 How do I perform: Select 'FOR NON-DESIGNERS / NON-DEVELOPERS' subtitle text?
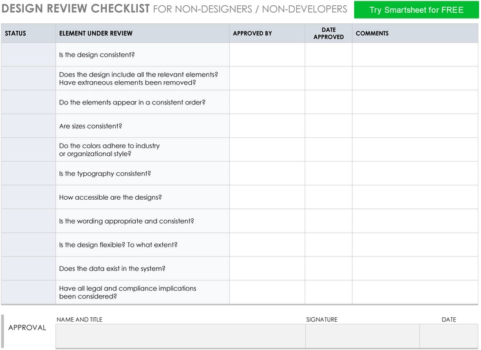tap(250, 9)
